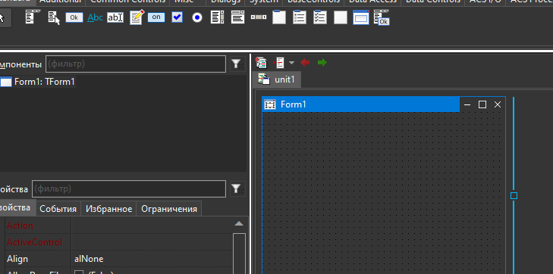The image size is (553, 274).
Task: Select the TMainMenu component in palette
Action: pyautogui.click(x=33, y=17)
